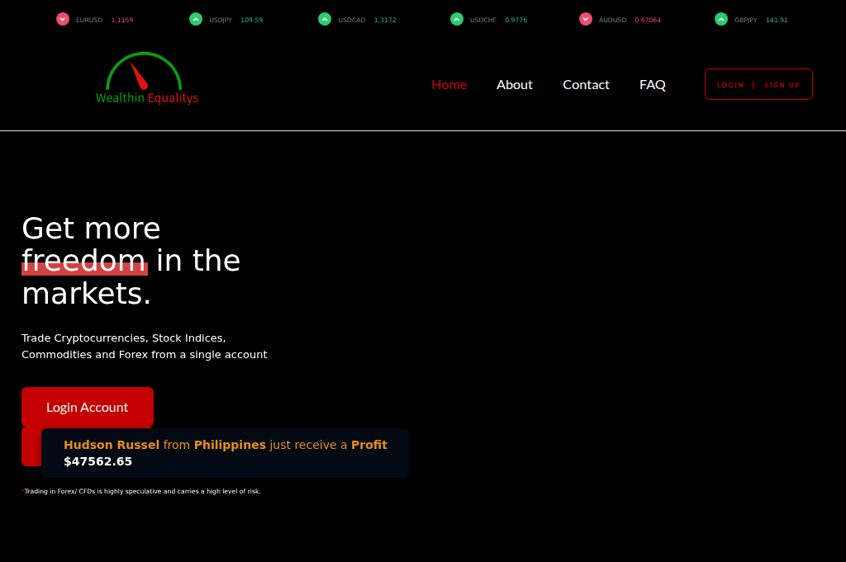This screenshot has height=562, width=846.
Task: Click the Login Account button
Action: [x=87, y=407]
